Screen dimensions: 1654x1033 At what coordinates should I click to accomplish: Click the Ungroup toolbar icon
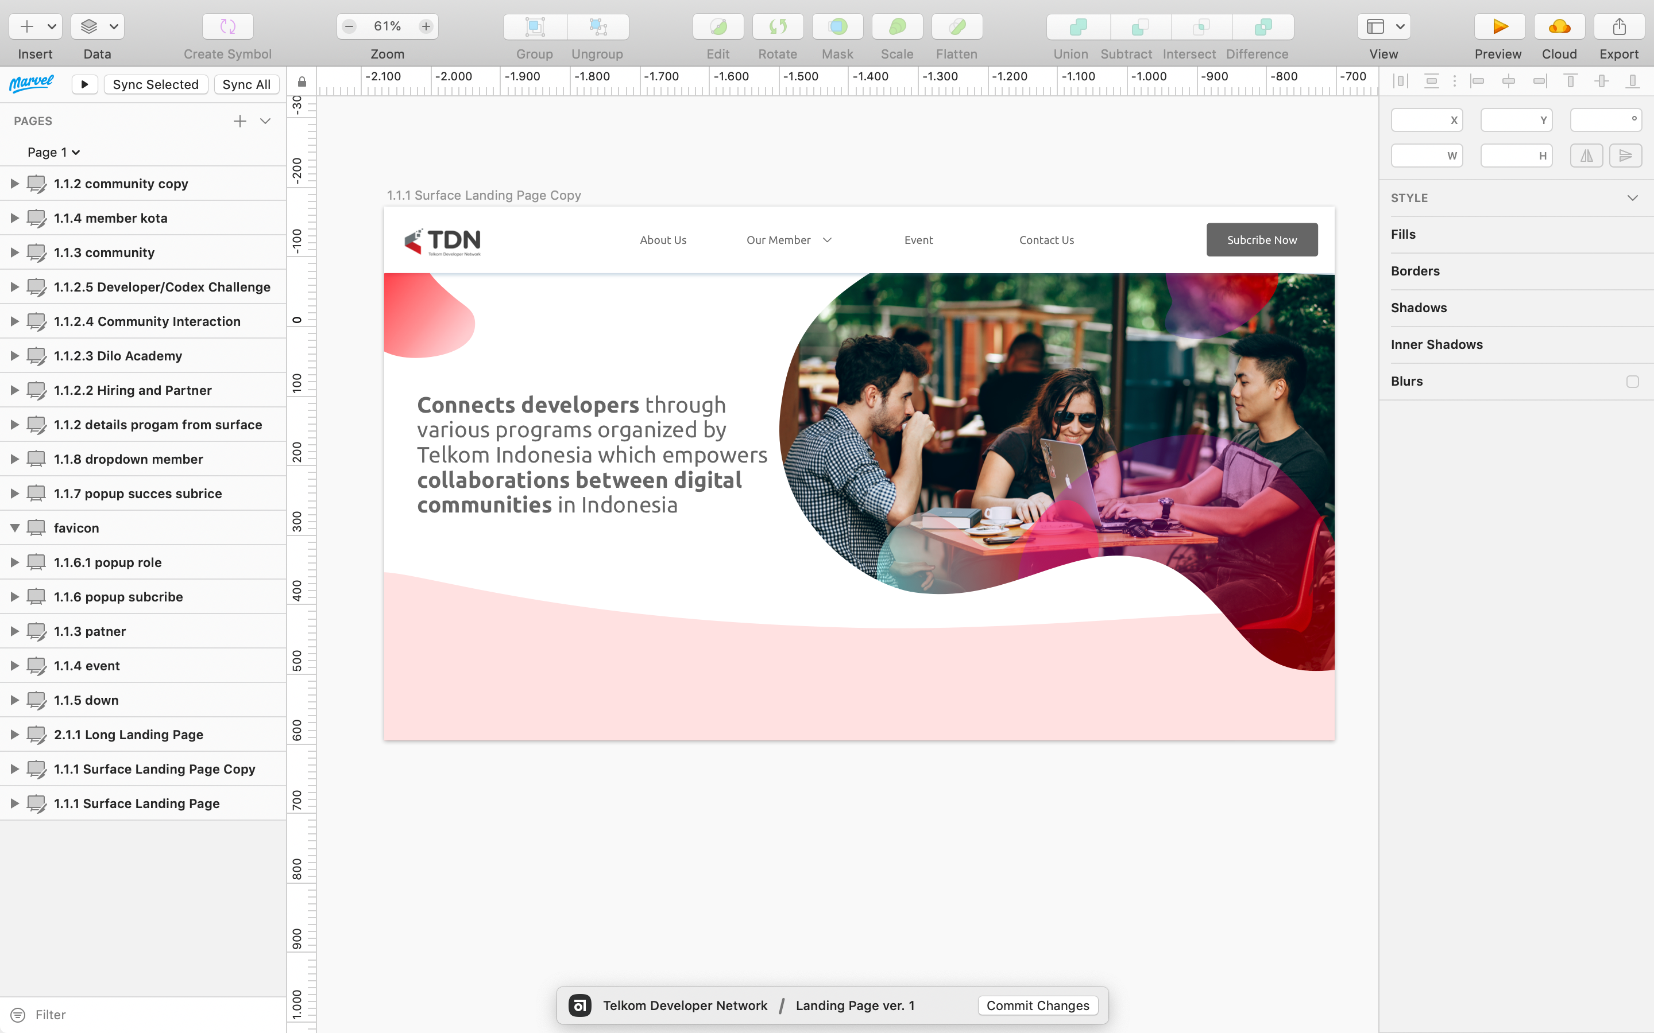click(x=598, y=26)
